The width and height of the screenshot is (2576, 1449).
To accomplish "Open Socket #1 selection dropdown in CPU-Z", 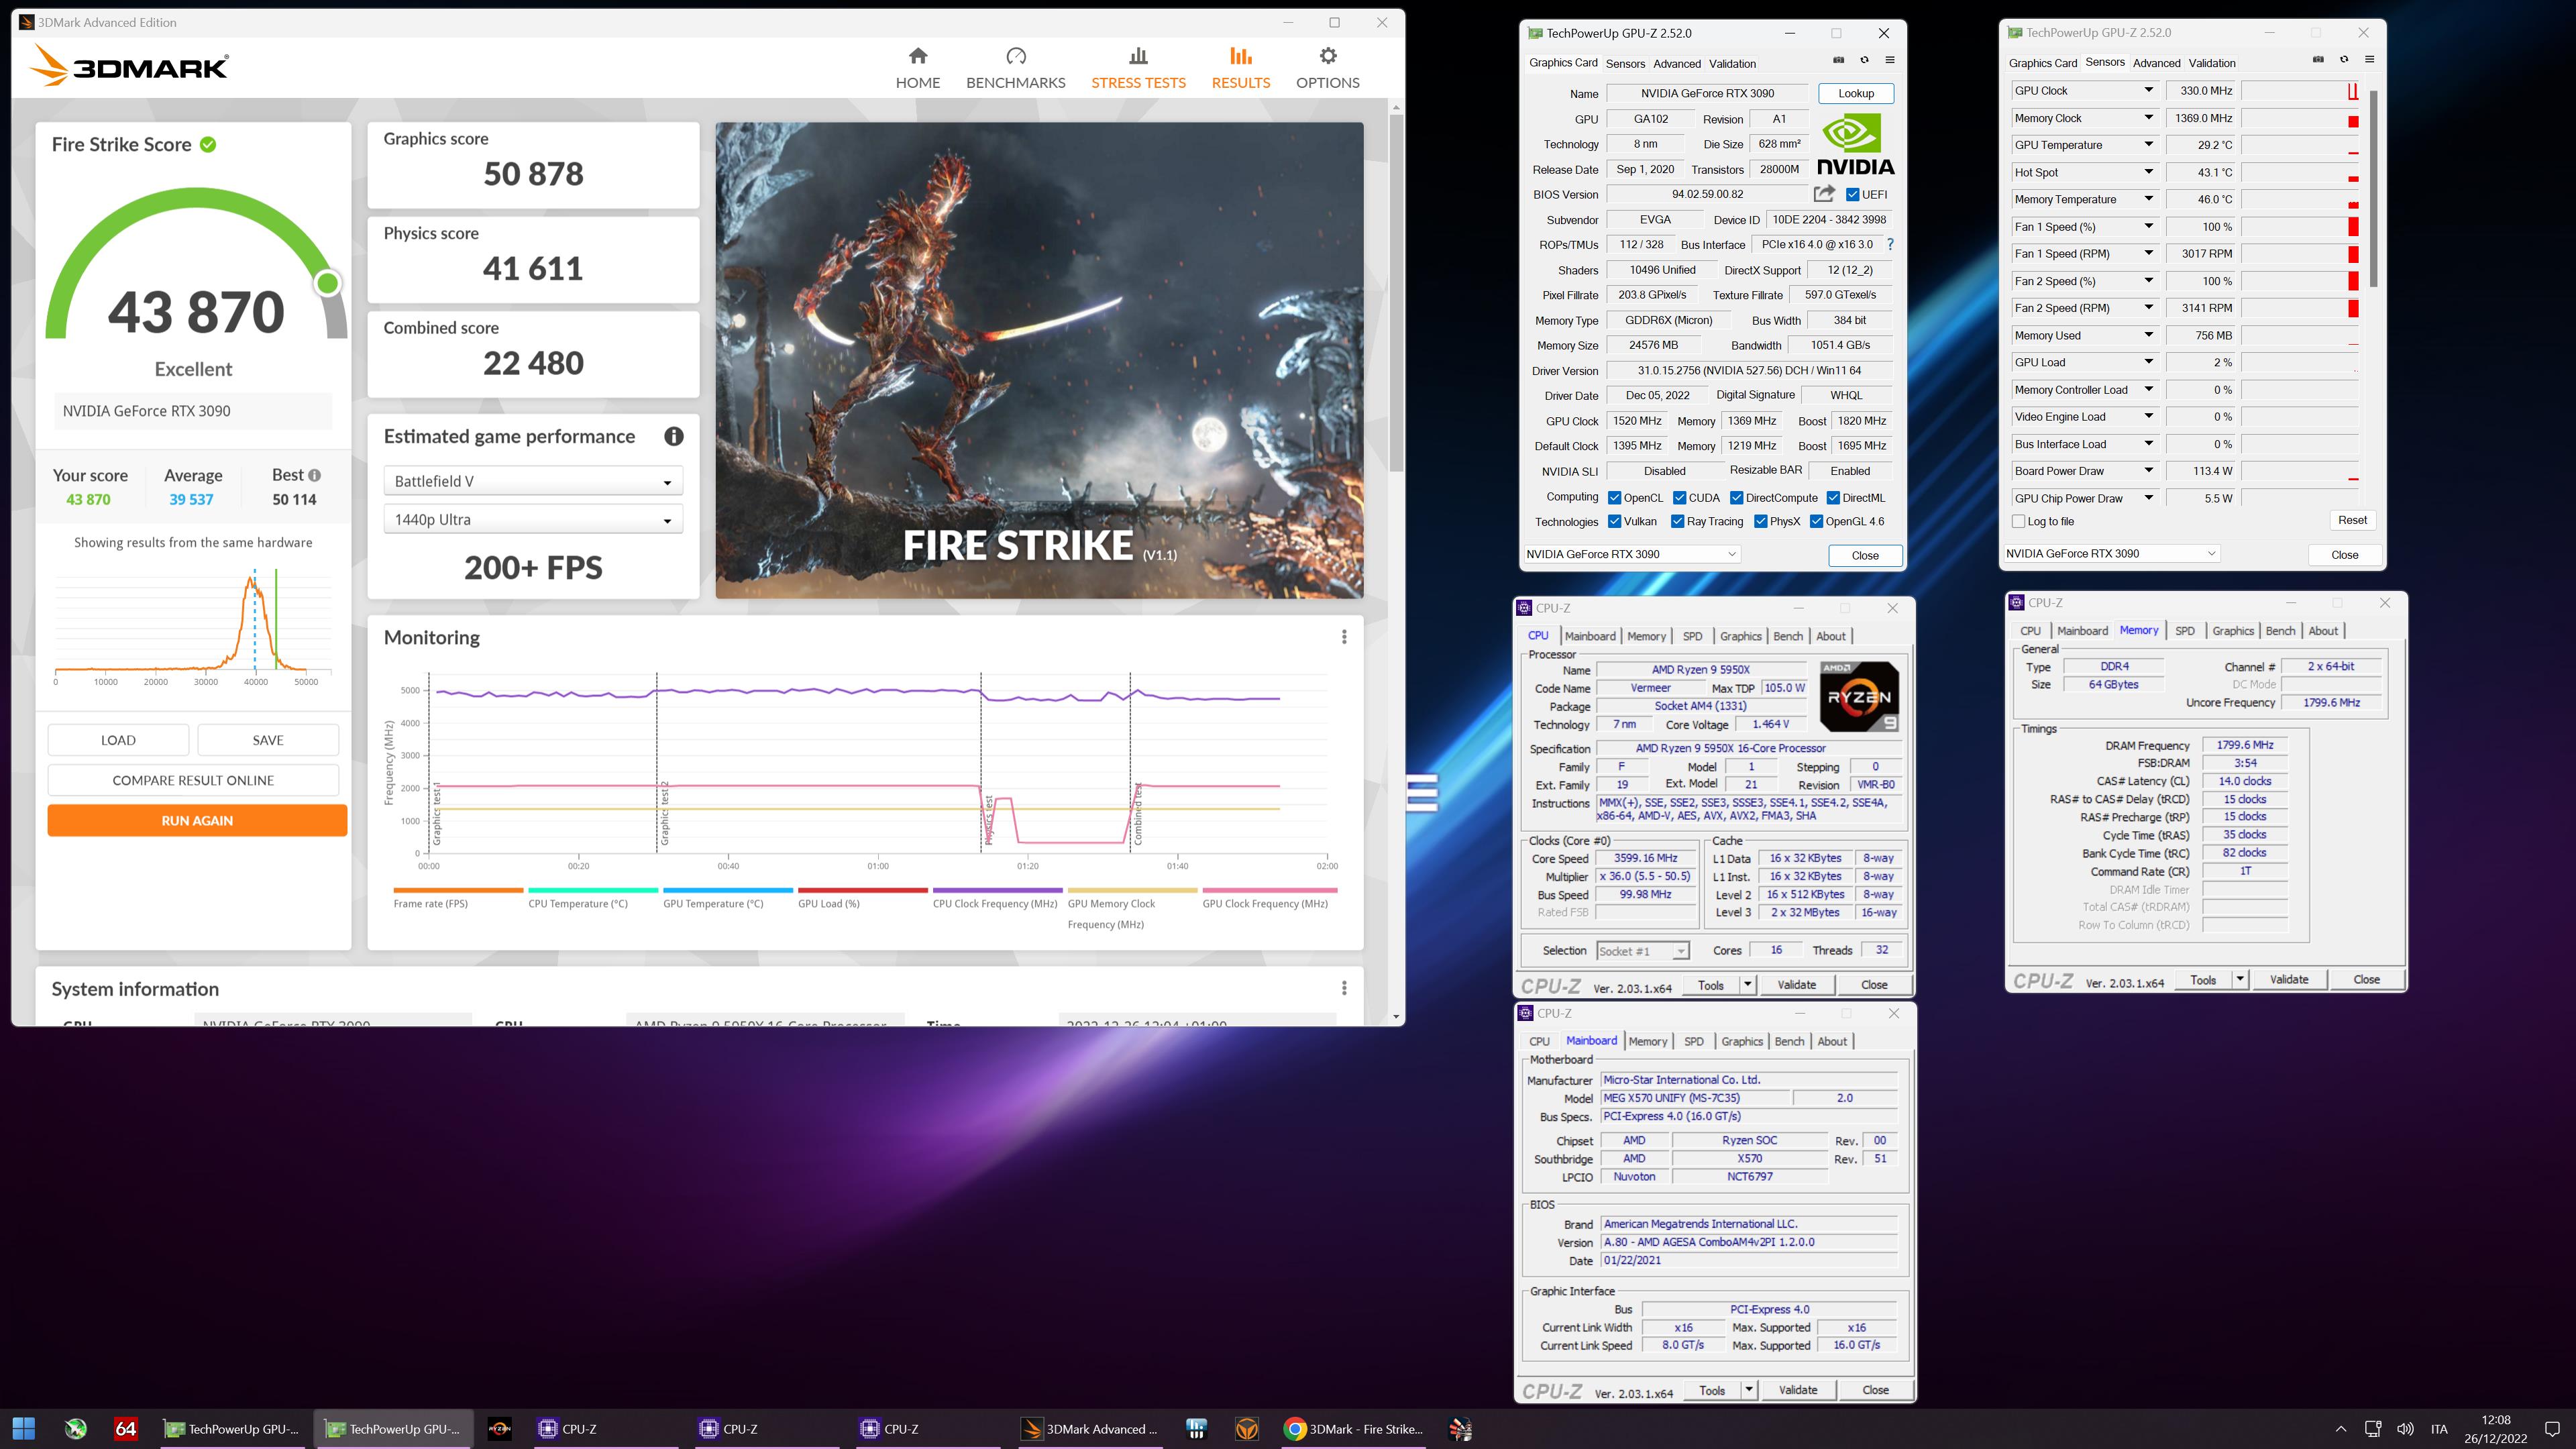I will (1642, 951).
